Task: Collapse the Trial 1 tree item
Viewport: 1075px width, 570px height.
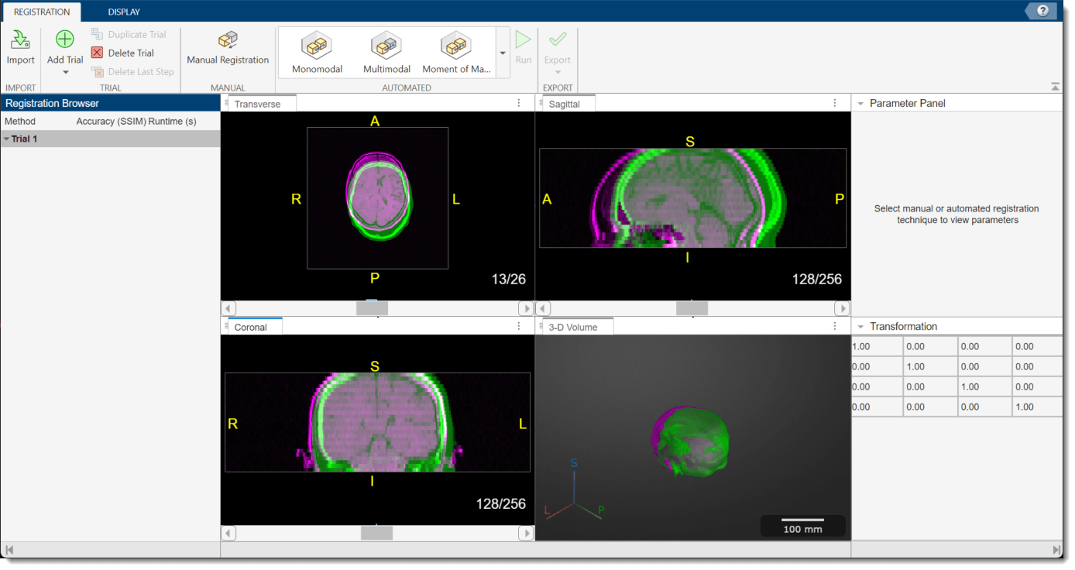Action: click(8, 139)
